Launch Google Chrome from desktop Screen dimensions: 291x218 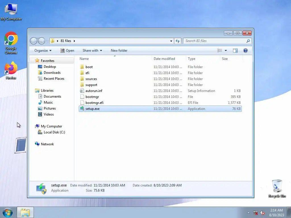coord(11,43)
